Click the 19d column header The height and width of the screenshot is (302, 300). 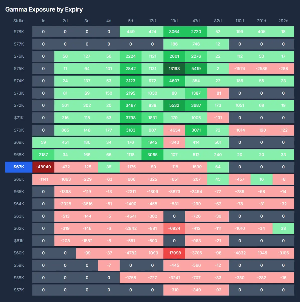click(x=174, y=21)
